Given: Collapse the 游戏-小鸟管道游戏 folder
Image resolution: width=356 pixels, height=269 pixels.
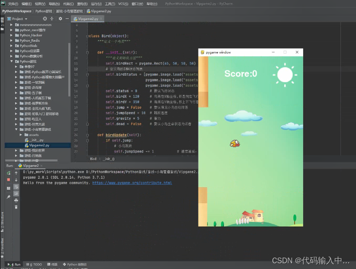Looking at the screenshot, I should tap(16, 129).
